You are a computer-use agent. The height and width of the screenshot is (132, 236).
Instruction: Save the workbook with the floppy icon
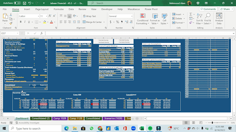click(x=24, y=3)
